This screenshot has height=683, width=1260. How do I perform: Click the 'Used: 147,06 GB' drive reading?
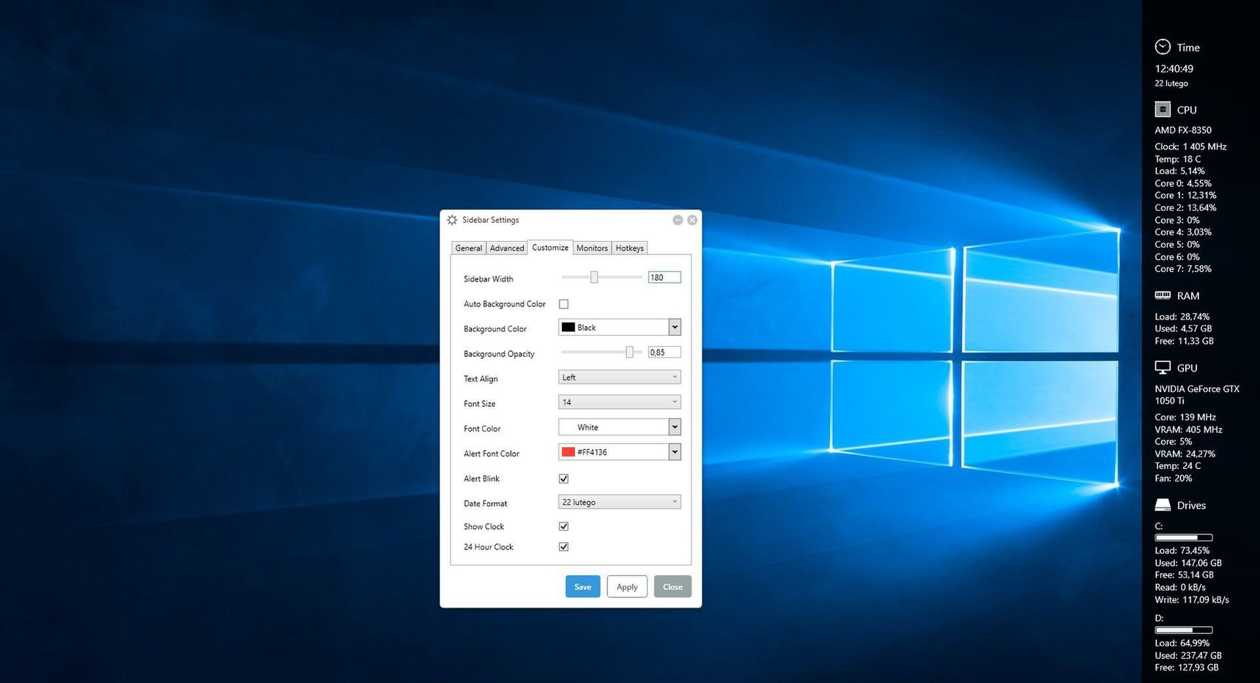tap(1188, 563)
